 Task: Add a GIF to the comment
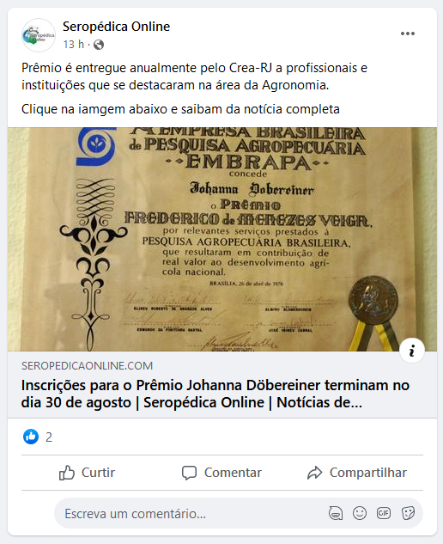click(384, 513)
